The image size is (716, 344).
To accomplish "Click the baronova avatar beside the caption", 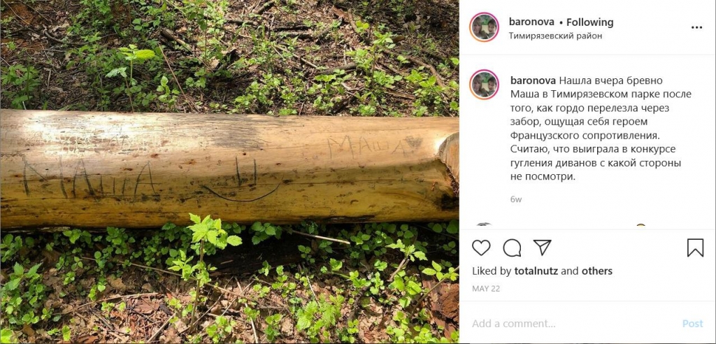I will (485, 85).
